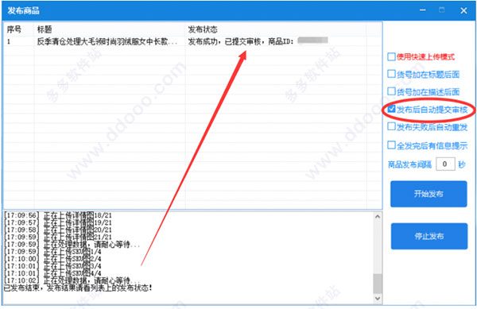The image size is (477, 309).
Task: Click the 商品发布间隔 seconds input field
Action: click(445, 164)
